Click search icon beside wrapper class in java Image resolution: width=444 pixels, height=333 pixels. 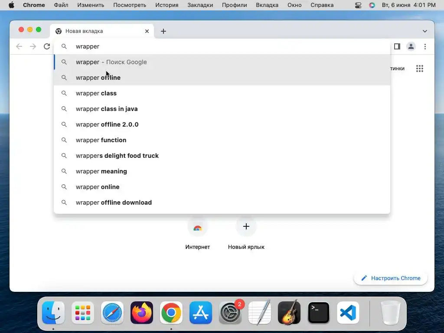(64, 109)
